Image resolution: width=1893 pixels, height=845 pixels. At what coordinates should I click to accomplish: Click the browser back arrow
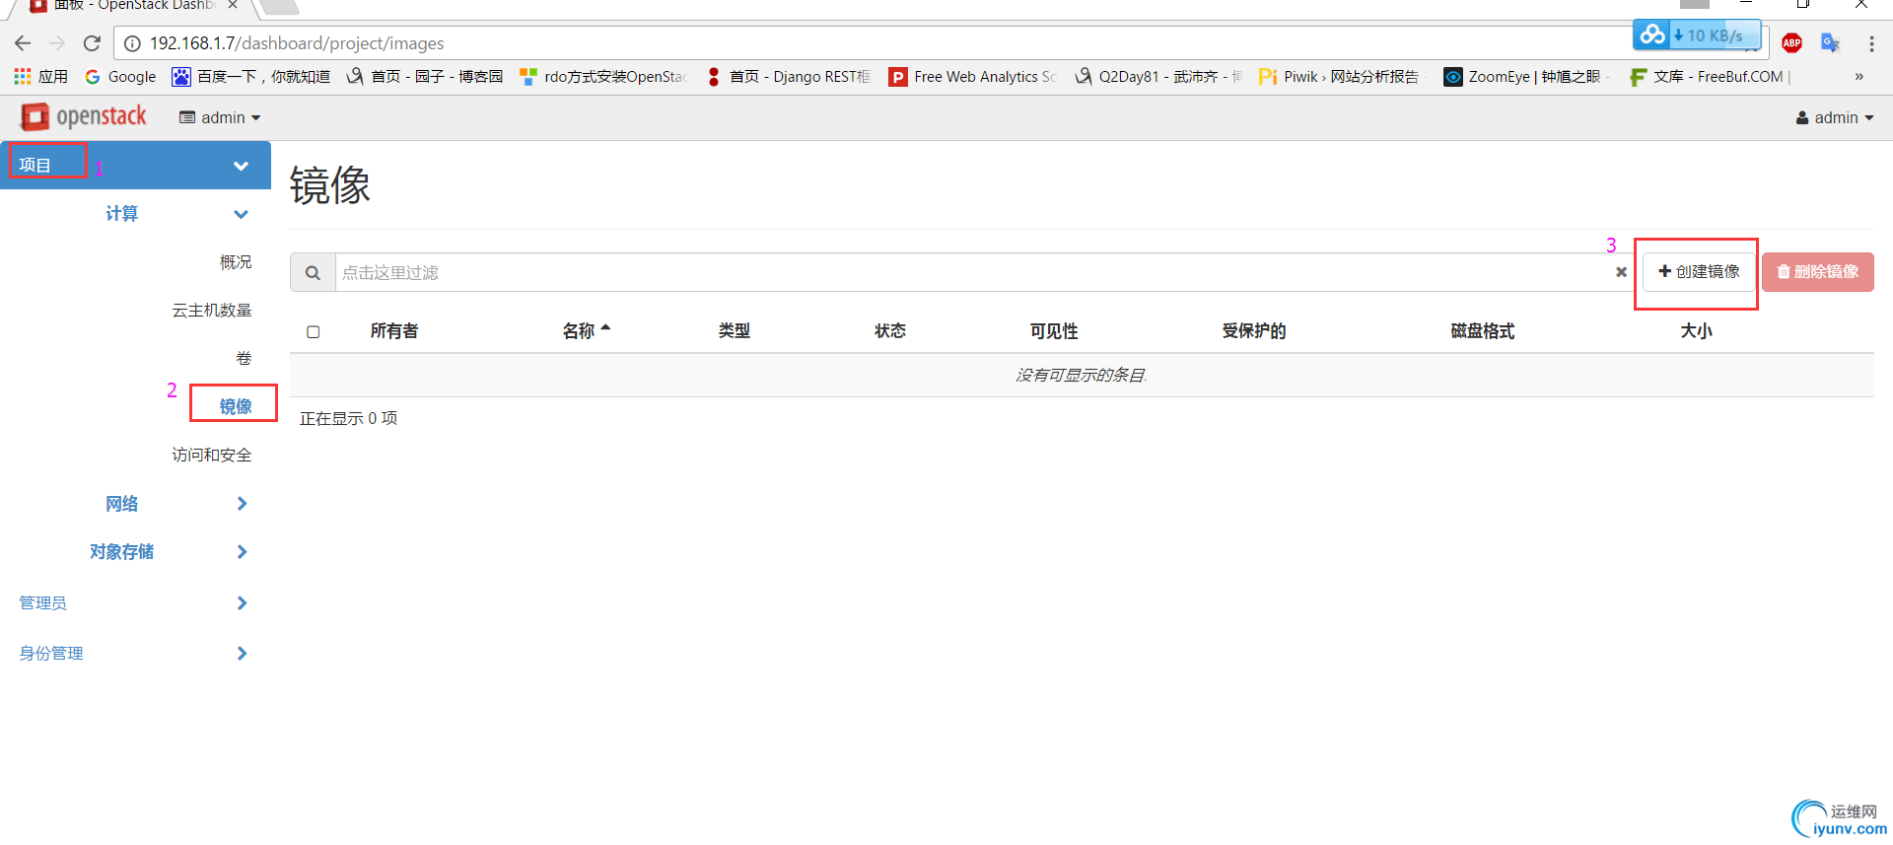[x=23, y=43]
